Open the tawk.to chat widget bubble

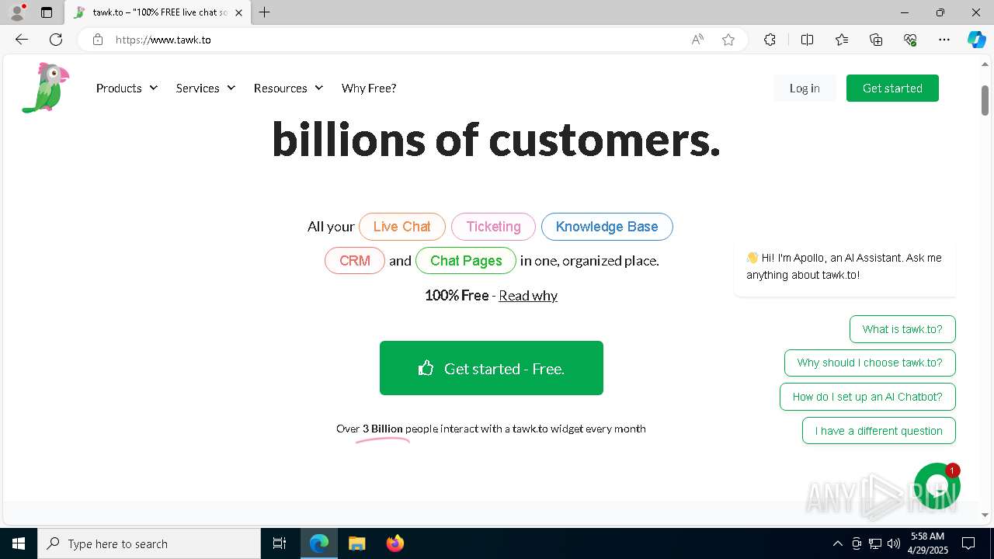pos(937,486)
